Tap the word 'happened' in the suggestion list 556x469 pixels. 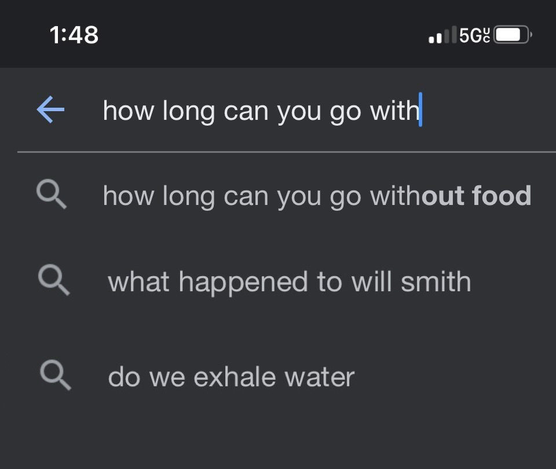pos(243,283)
